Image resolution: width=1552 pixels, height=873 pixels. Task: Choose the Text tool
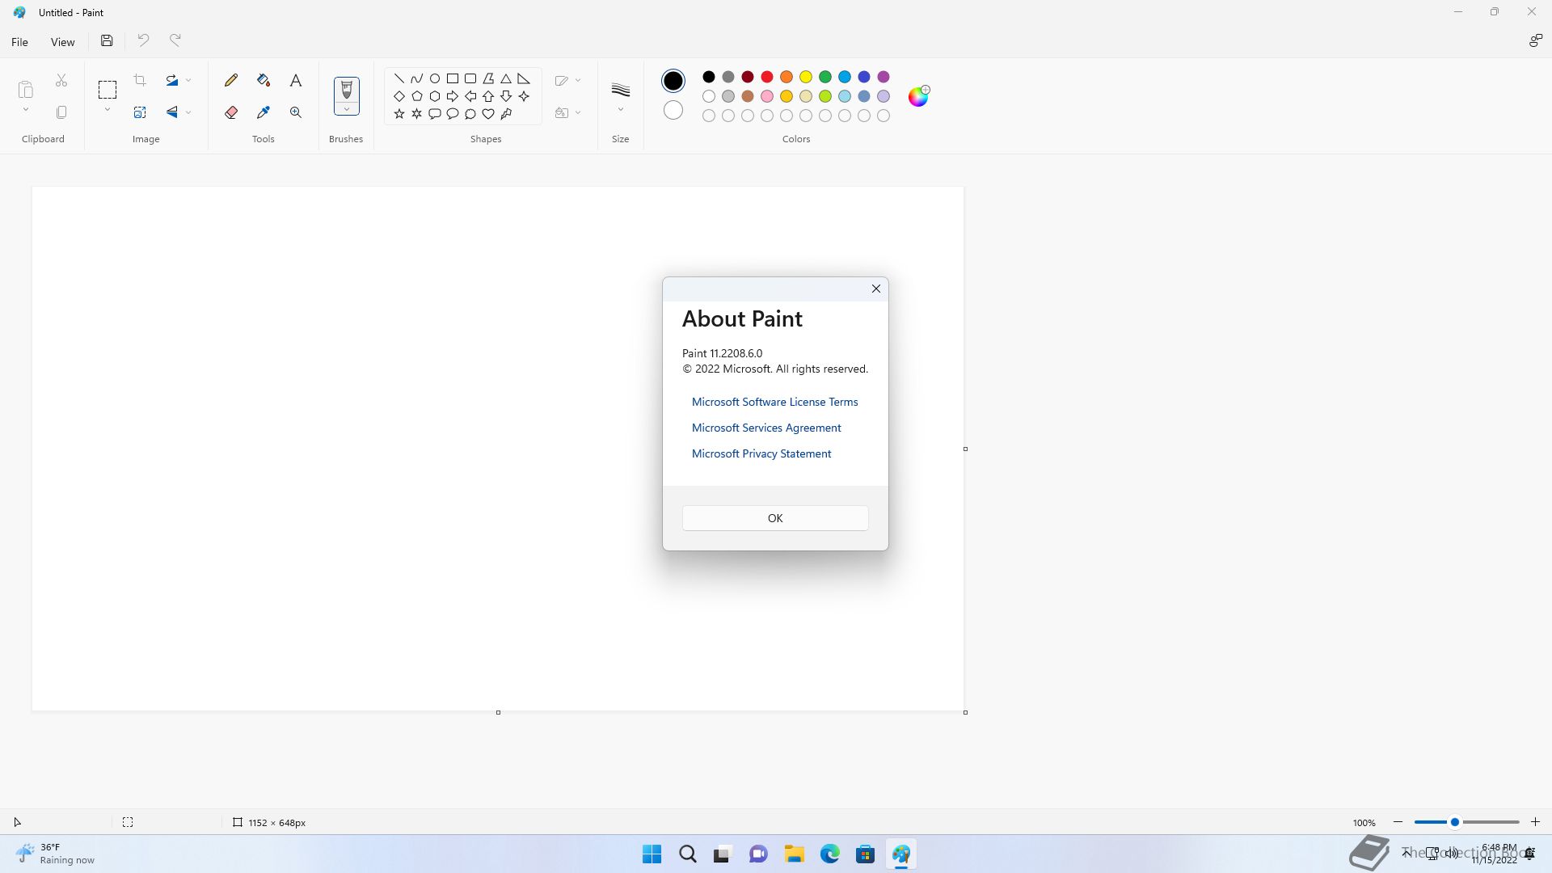point(296,80)
